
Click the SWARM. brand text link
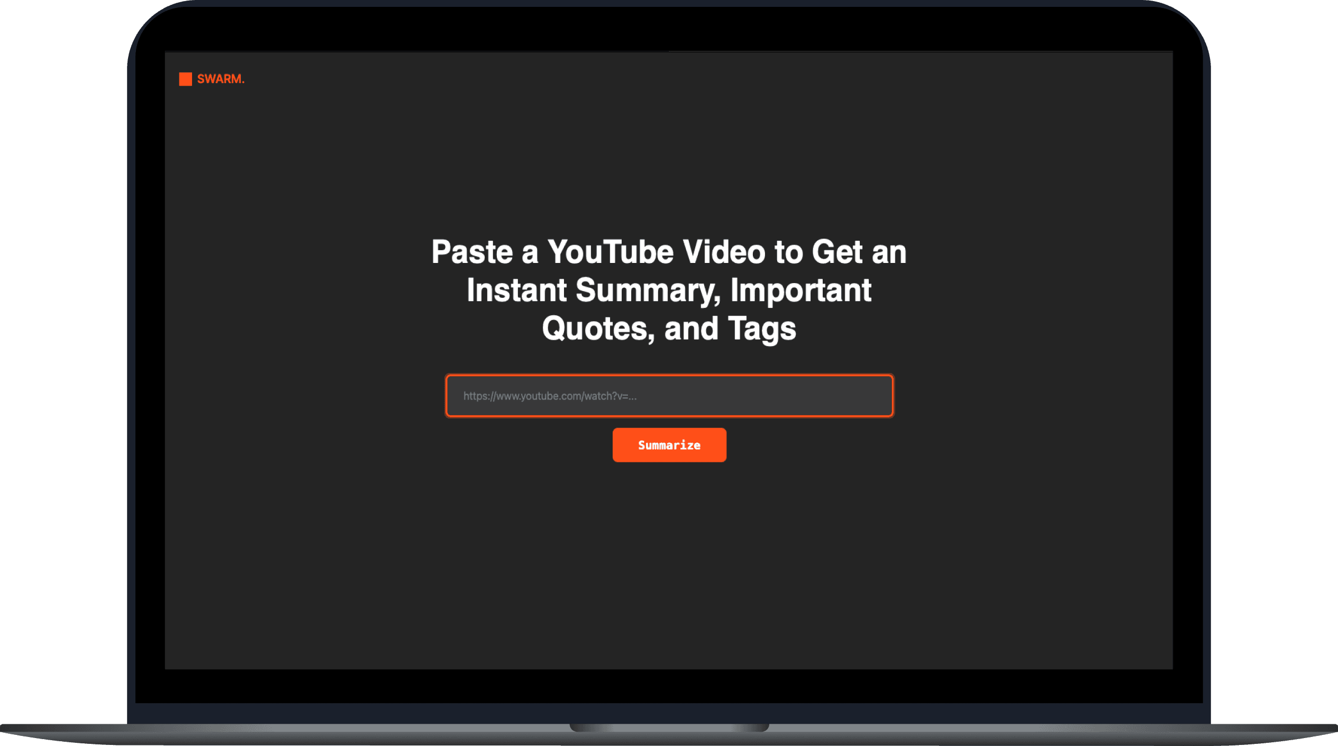(221, 79)
